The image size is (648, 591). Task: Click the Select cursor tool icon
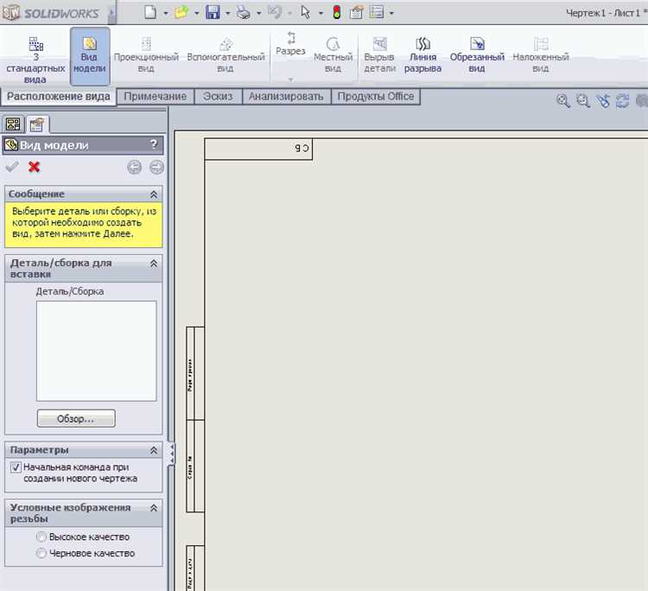(305, 12)
